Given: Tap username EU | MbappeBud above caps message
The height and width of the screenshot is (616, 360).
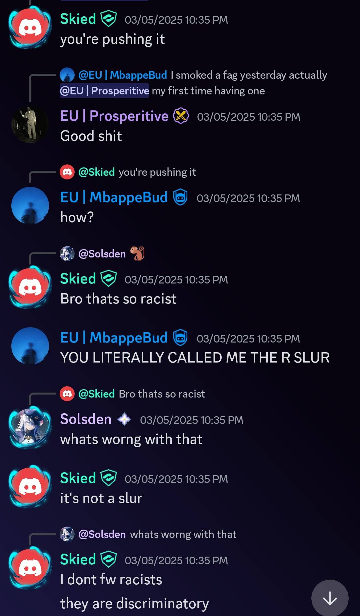Looking at the screenshot, I should click(114, 338).
